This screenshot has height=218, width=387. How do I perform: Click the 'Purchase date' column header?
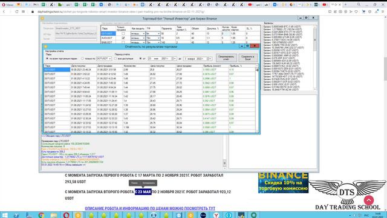click(83, 66)
